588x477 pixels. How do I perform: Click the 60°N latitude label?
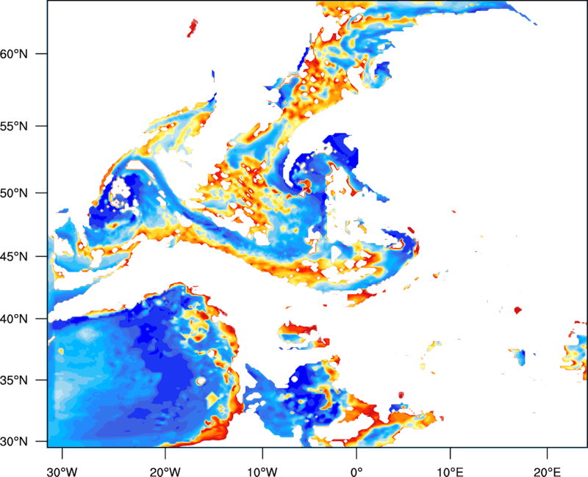click(14, 54)
